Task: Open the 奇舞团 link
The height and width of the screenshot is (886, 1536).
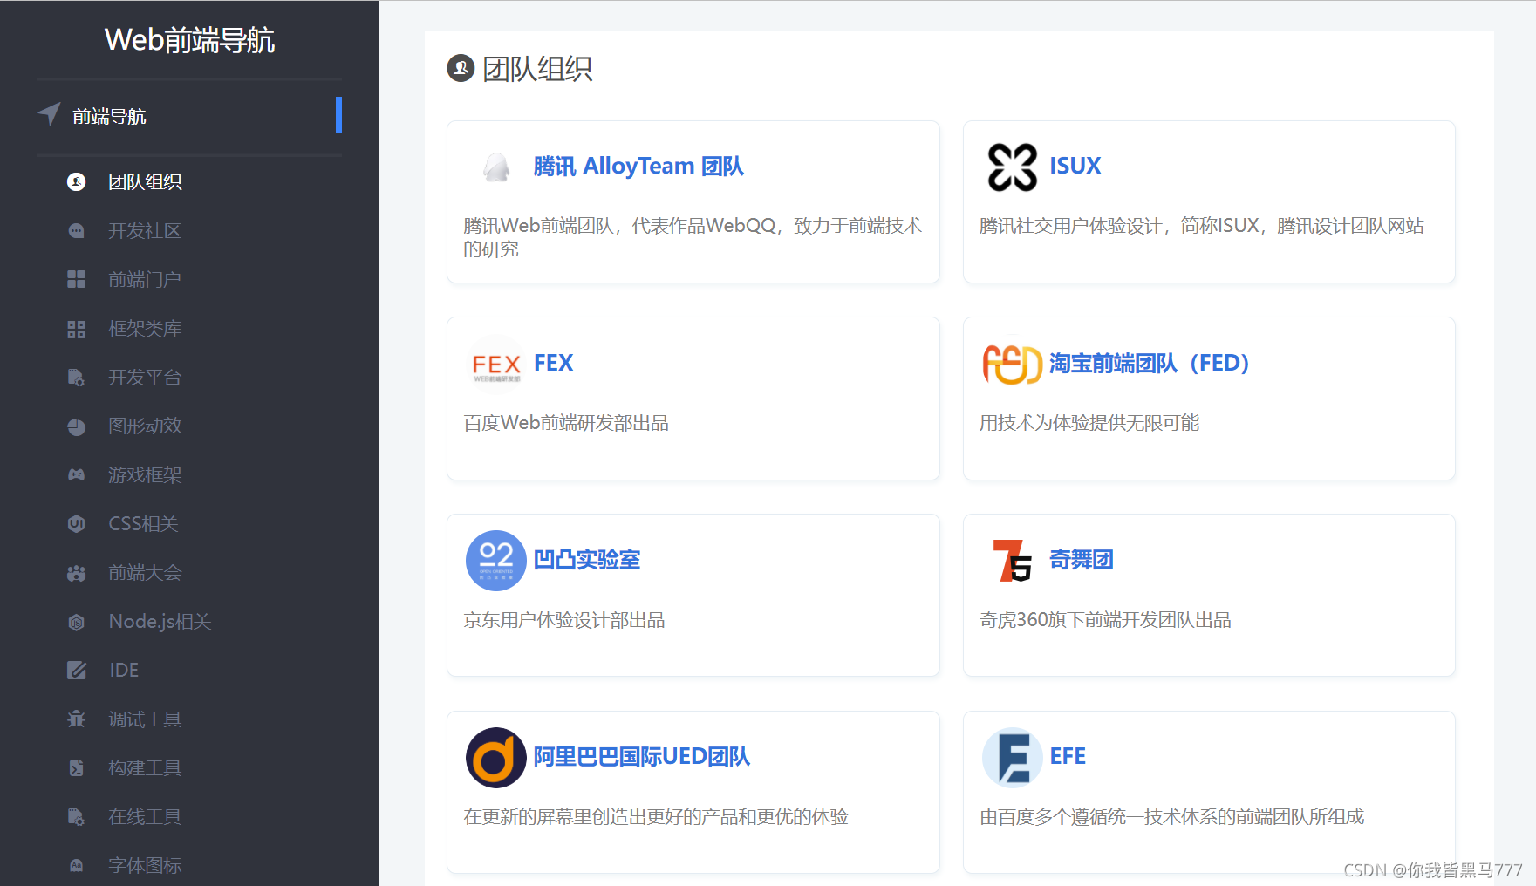Action: [x=1082, y=560]
